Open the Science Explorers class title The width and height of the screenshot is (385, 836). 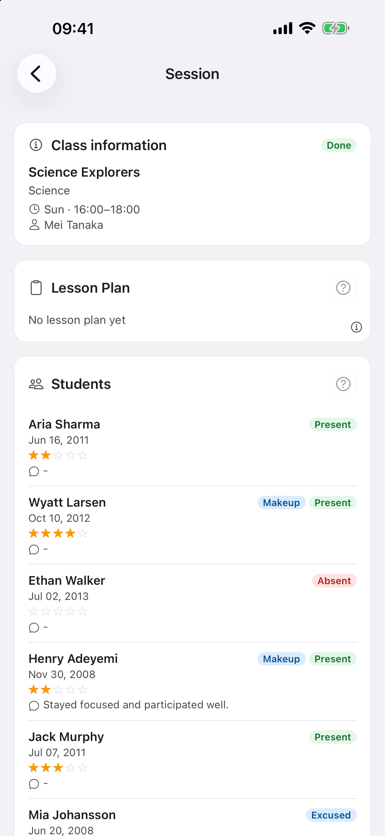[84, 172]
